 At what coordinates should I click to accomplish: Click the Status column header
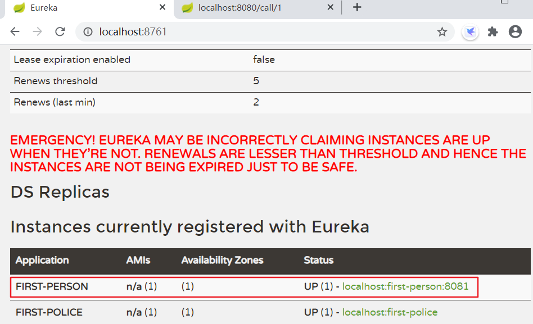[319, 260]
